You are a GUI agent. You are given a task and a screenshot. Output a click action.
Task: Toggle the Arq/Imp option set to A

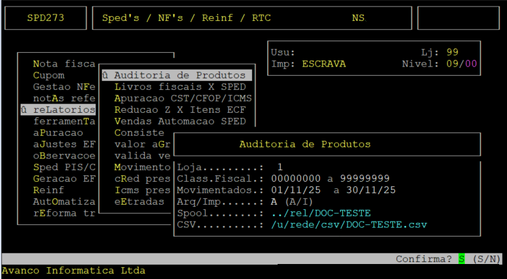pos(274,202)
